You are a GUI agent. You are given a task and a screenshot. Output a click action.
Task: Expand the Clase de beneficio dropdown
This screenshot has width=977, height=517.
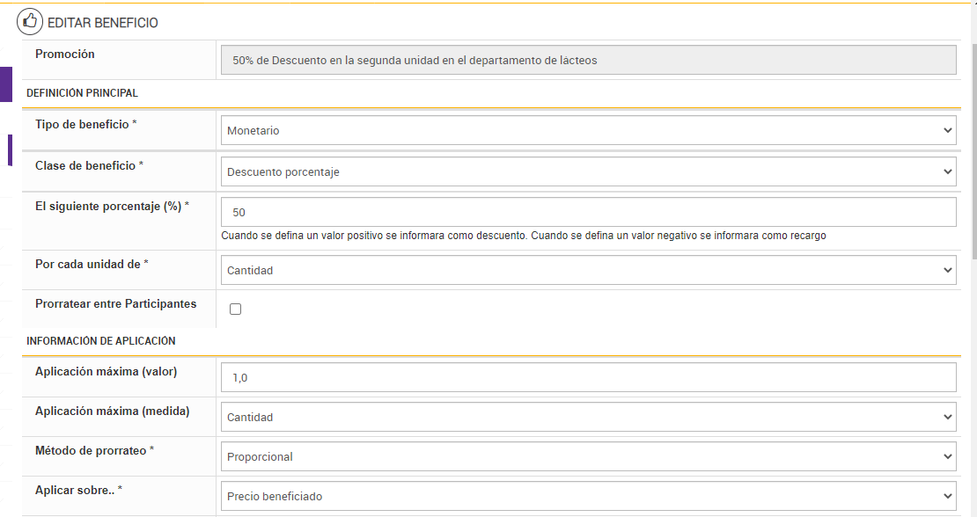click(588, 171)
